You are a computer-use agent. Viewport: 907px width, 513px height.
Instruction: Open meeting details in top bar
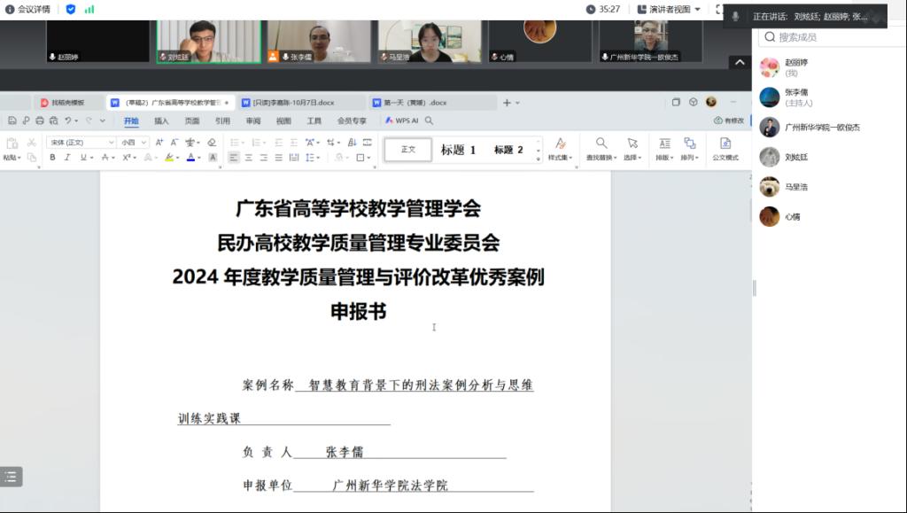point(27,9)
